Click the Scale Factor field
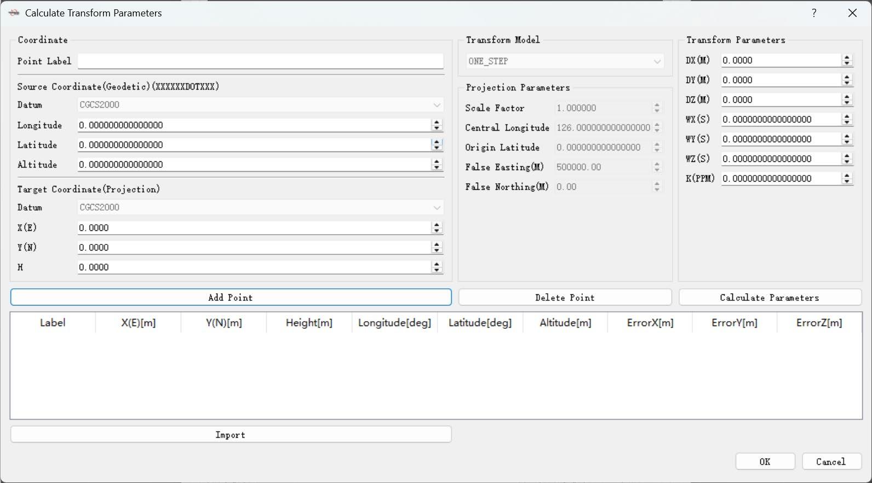Screen dimensions: 872x483 point(603,108)
